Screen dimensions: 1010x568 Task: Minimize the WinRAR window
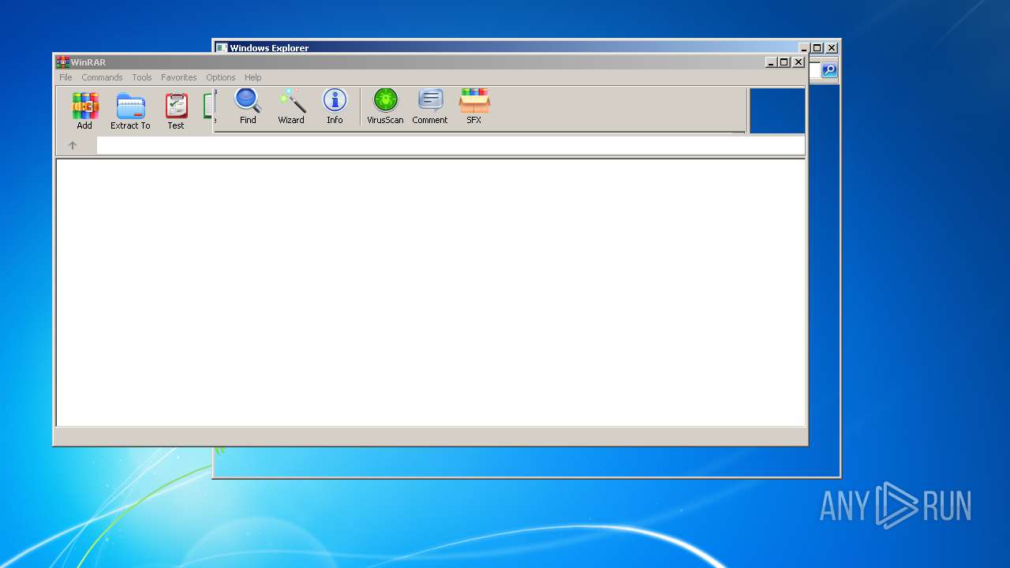point(771,62)
